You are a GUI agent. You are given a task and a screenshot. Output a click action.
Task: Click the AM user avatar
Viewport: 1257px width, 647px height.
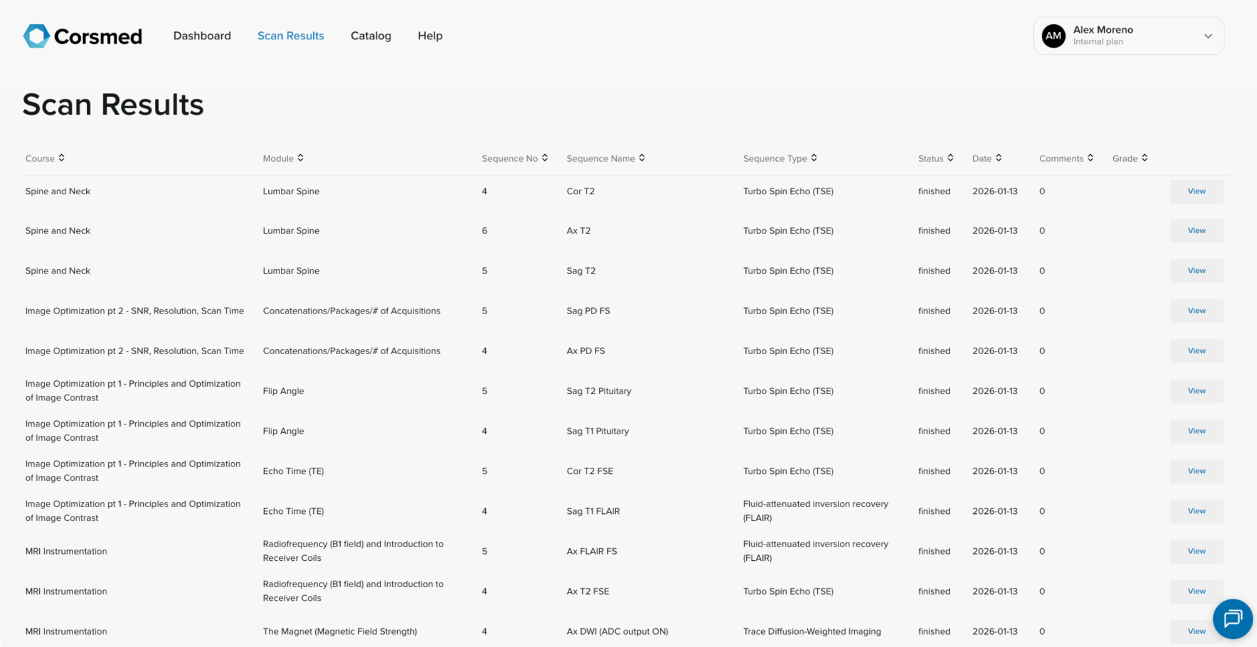click(x=1053, y=36)
